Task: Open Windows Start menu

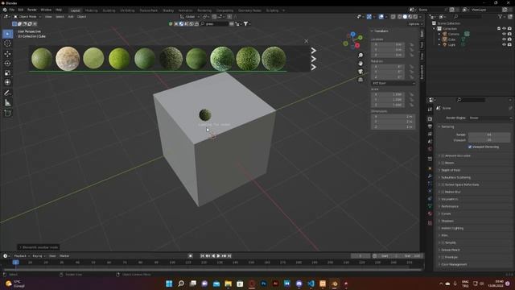Action: pos(169,284)
